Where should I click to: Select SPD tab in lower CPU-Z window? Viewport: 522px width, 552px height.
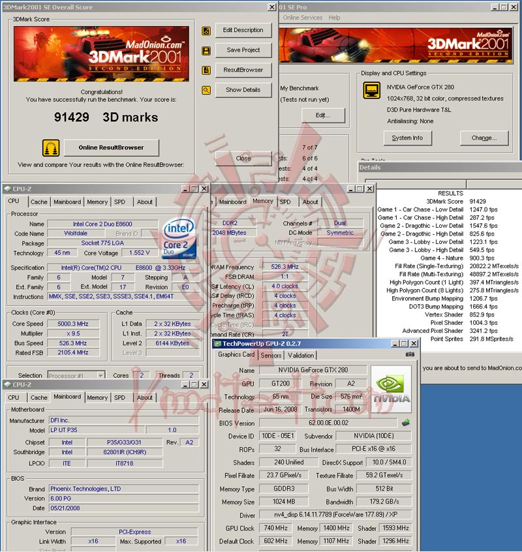click(x=119, y=397)
